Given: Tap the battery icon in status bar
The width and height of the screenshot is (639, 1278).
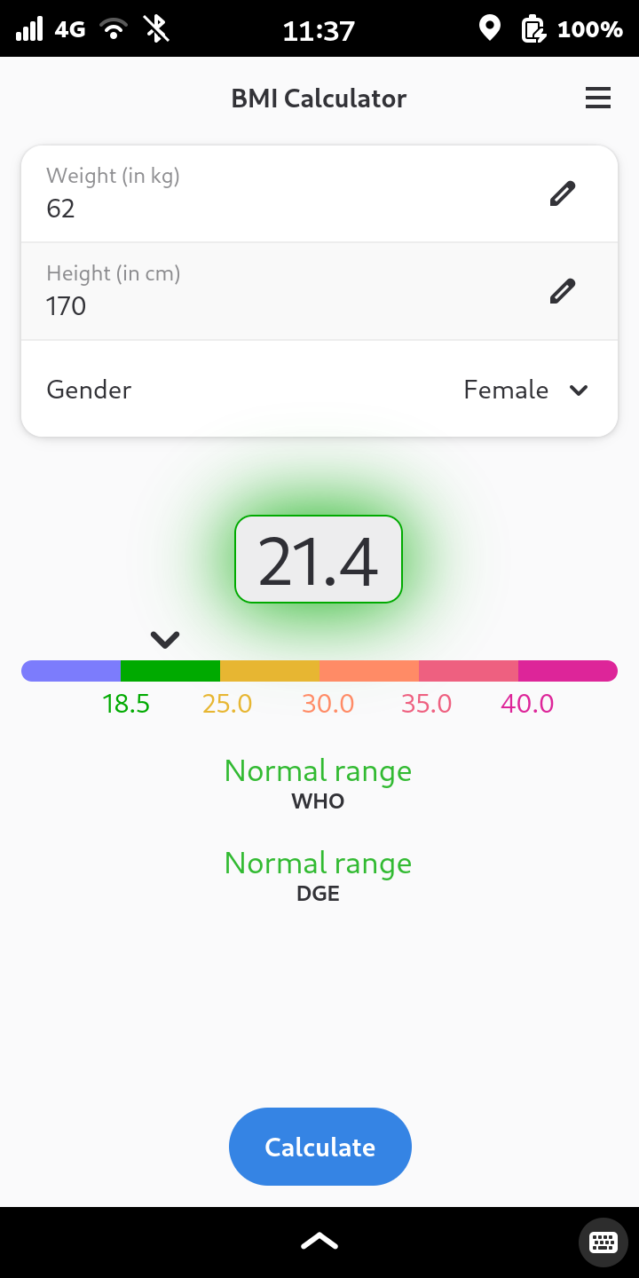Looking at the screenshot, I should [532, 29].
